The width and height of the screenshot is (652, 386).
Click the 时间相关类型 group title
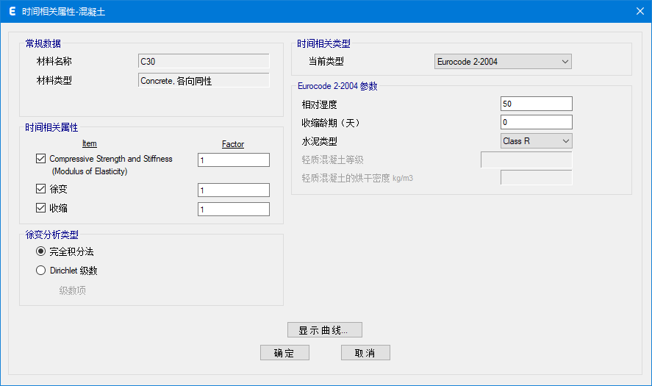[x=323, y=43]
